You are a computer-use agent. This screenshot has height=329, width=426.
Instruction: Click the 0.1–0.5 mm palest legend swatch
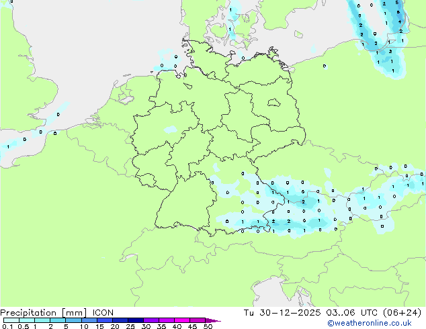(x=11, y=320)
